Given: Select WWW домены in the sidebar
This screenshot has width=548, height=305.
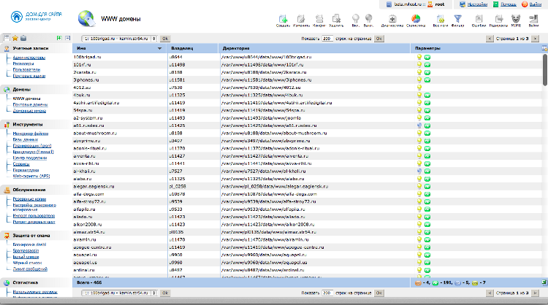Looking at the screenshot, I should [x=26, y=99].
